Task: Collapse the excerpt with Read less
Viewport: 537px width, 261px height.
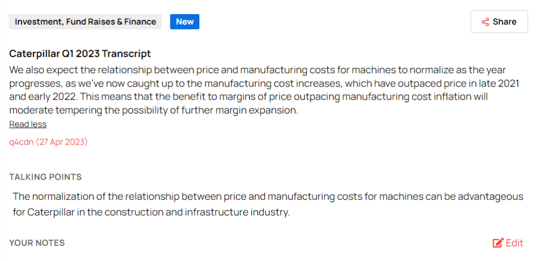Action: tap(28, 124)
